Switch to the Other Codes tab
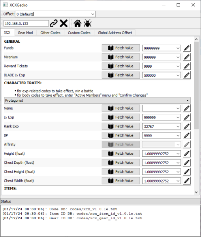 click(x=50, y=33)
